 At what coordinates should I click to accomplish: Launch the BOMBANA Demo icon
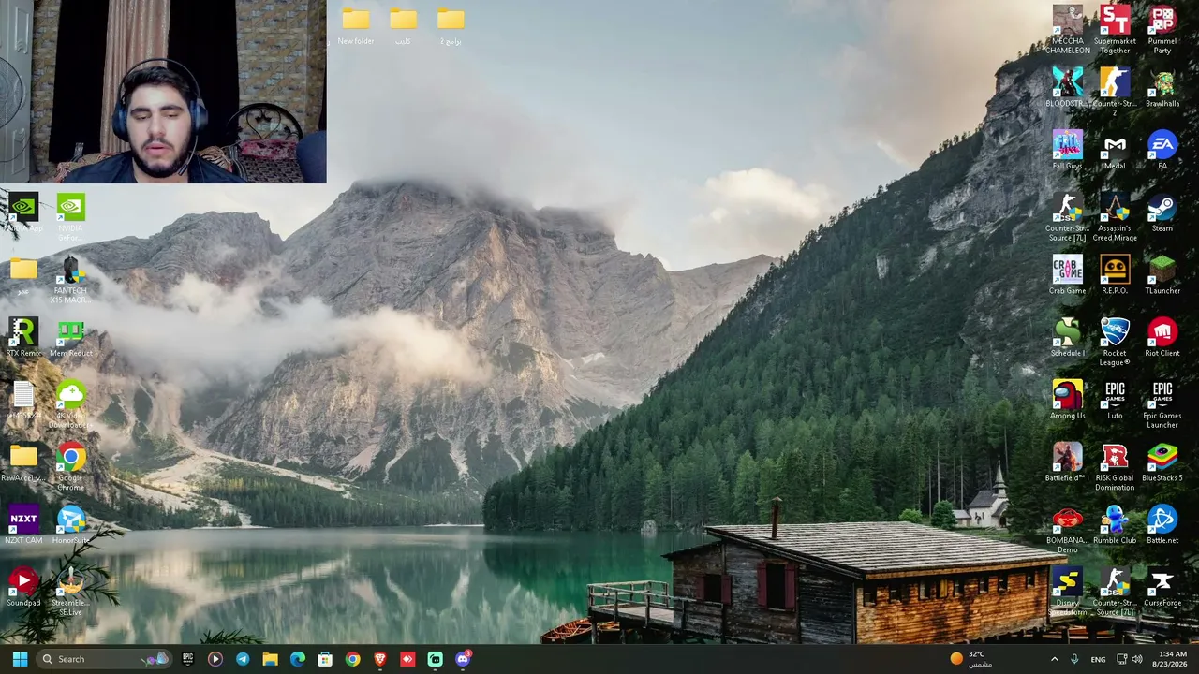point(1067,531)
